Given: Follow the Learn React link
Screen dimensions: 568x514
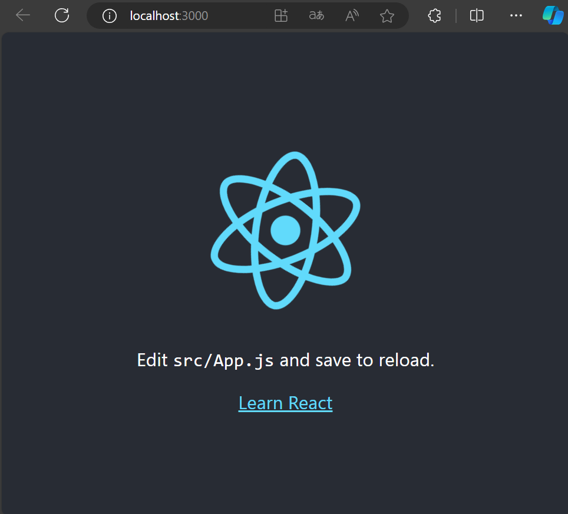Looking at the screenshot, I should [x=285, y=403].
